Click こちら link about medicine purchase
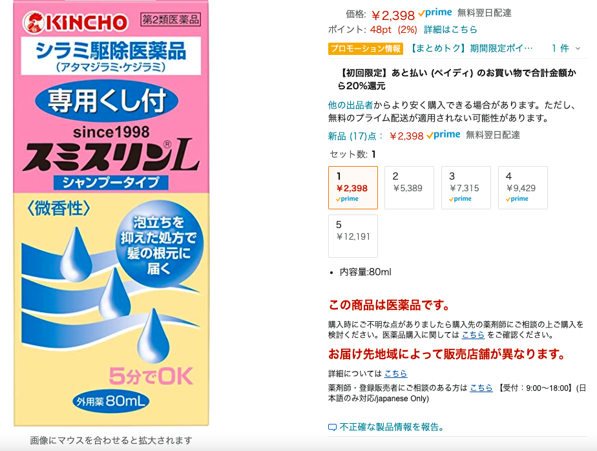Image resolution: width=597 pixels, height=451 pixels. (473, 335)
